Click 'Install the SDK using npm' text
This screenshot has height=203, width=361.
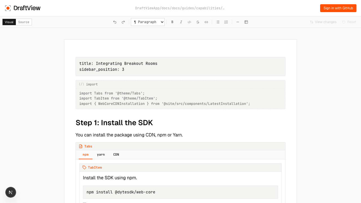click(110, 178)
